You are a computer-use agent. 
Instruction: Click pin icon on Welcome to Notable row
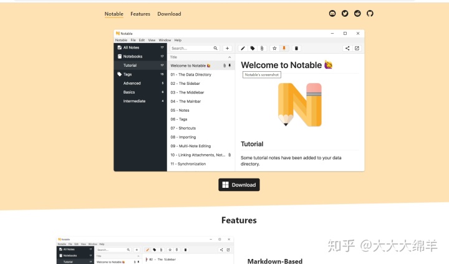(229, 66)
